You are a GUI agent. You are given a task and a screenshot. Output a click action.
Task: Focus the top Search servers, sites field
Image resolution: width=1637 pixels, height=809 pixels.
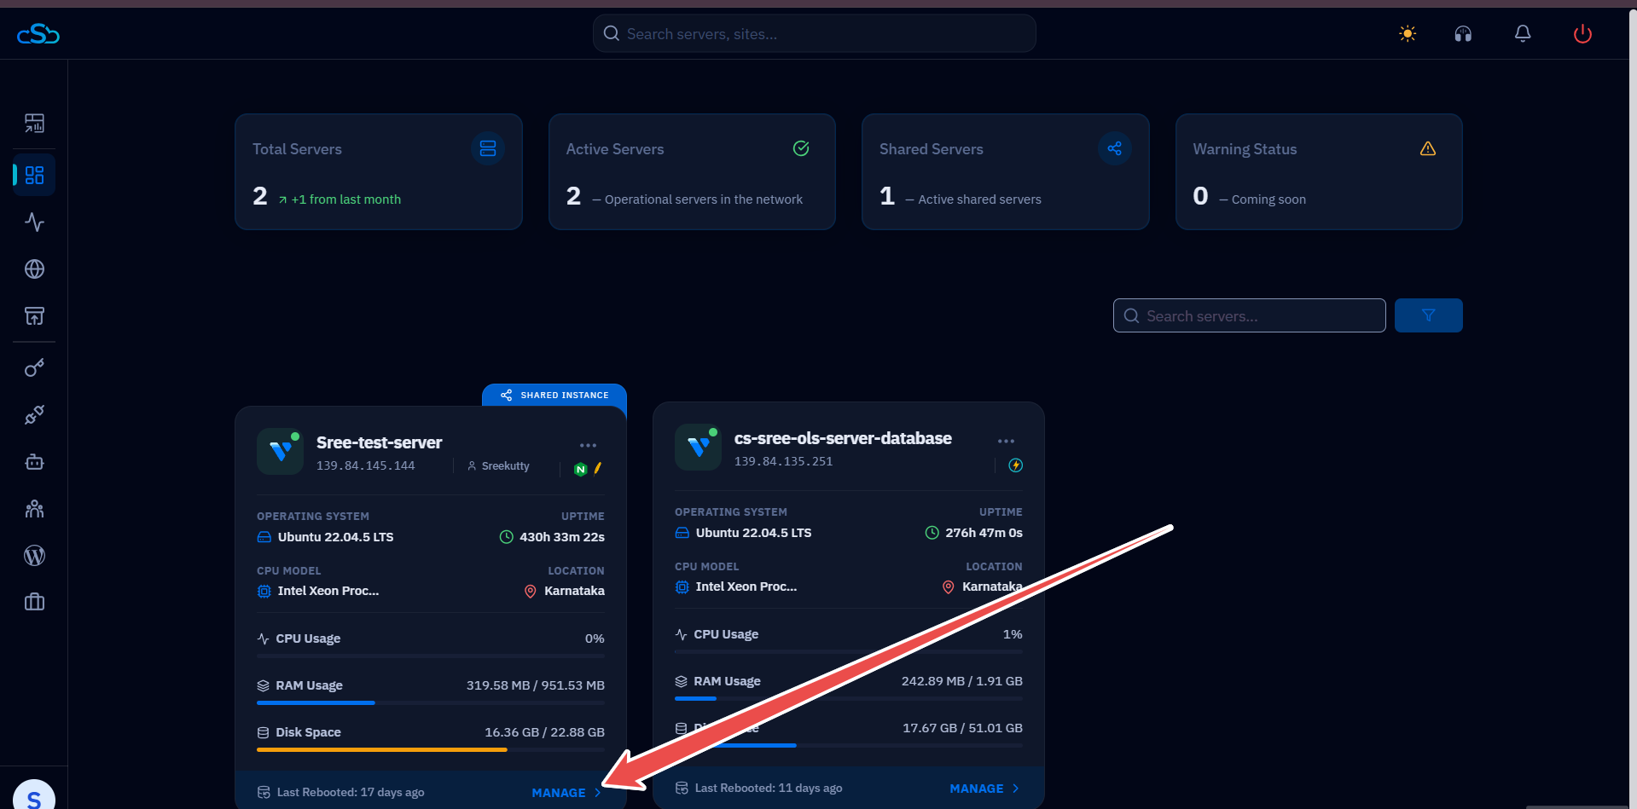(x=815, y=34)
